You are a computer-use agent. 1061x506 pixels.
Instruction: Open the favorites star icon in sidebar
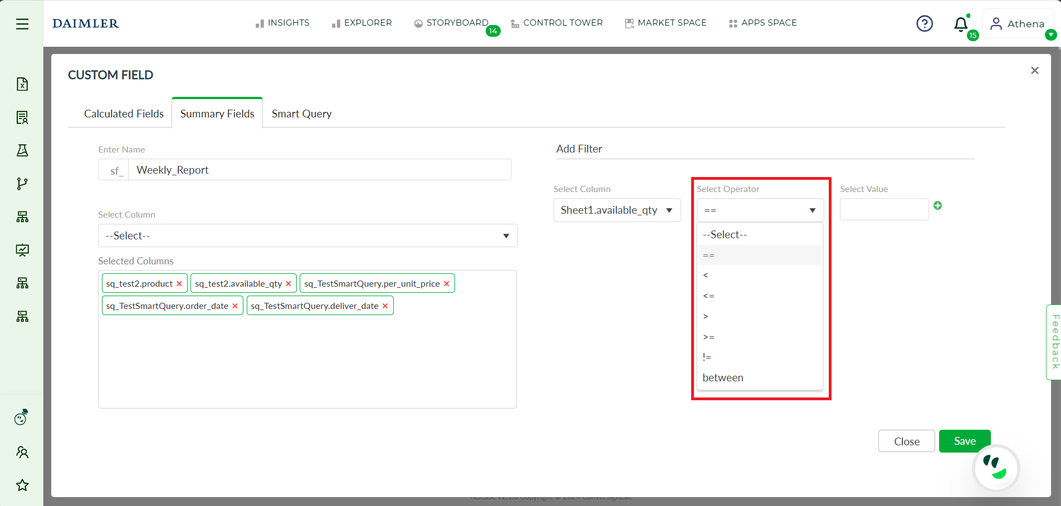click(x=22, y=485)
